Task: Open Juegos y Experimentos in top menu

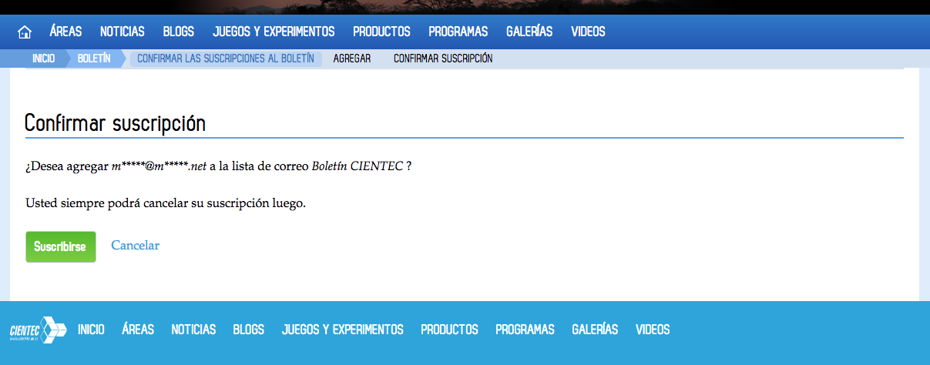Action: click(274, 32)
